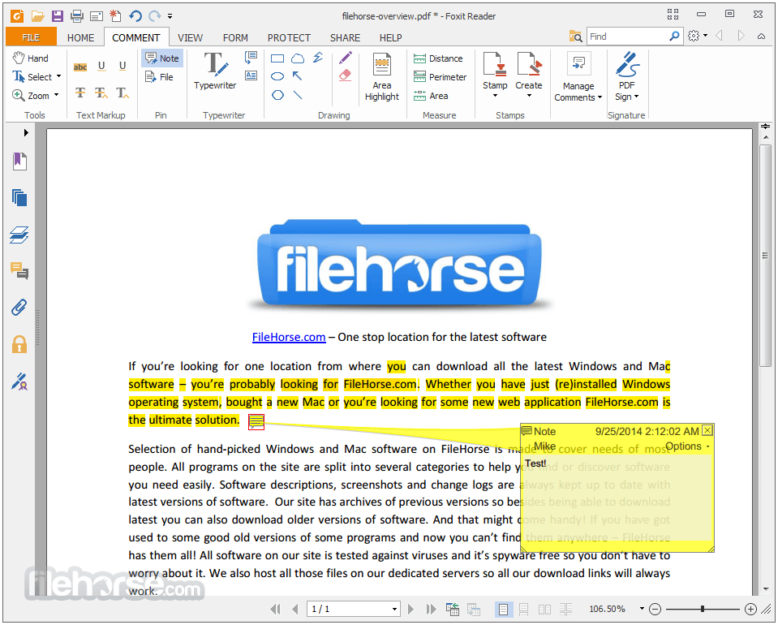The width and height of the screenshot is (778, 625).
Task: Undo the last action
Action: coord(135,16)
